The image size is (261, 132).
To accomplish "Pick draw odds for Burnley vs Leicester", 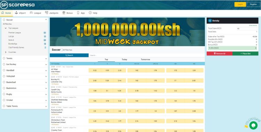I will tap(107, 81).
